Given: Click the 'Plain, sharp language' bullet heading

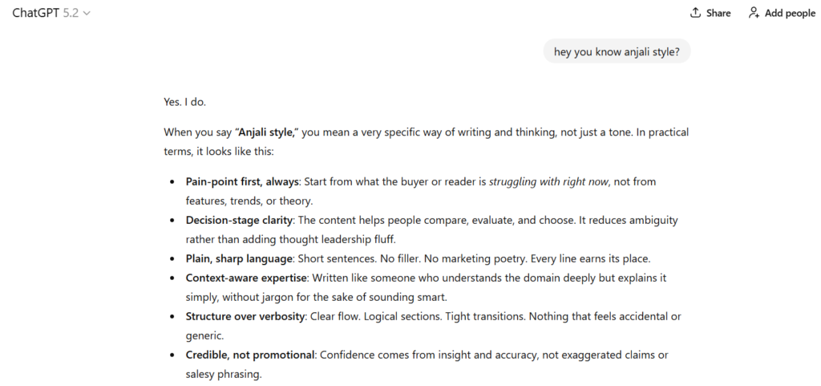Looking at the screenshot, I should [237, 258].
